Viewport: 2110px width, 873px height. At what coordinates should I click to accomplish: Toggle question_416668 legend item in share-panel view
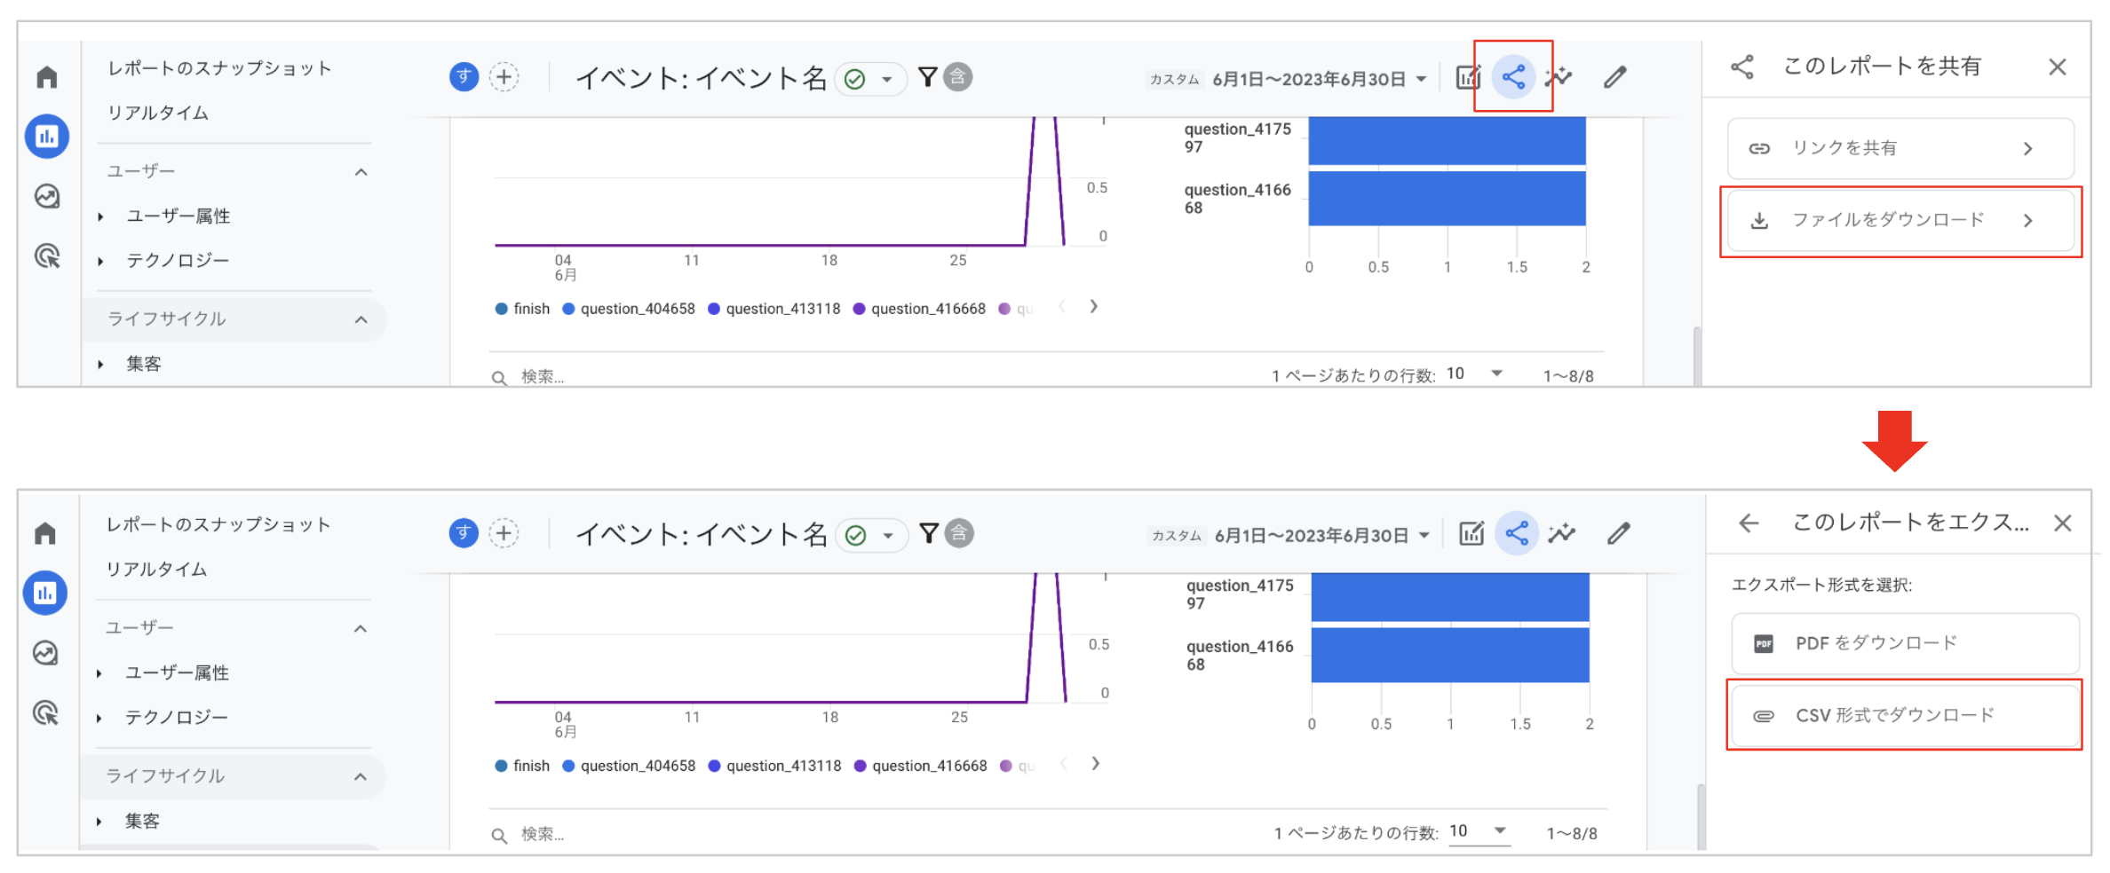[920, 309]
